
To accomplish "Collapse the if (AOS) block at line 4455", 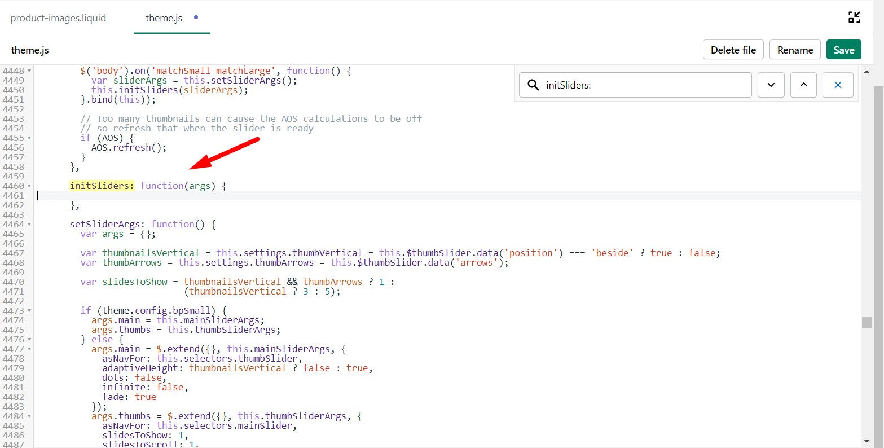I will pyautogui.click(x=29, y=138).
